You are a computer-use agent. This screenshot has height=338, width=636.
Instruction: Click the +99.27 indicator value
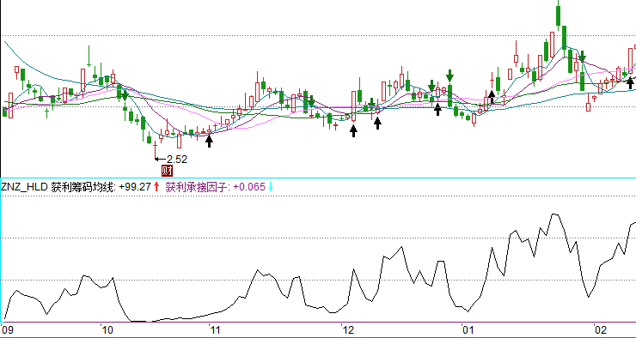[135, 187]
